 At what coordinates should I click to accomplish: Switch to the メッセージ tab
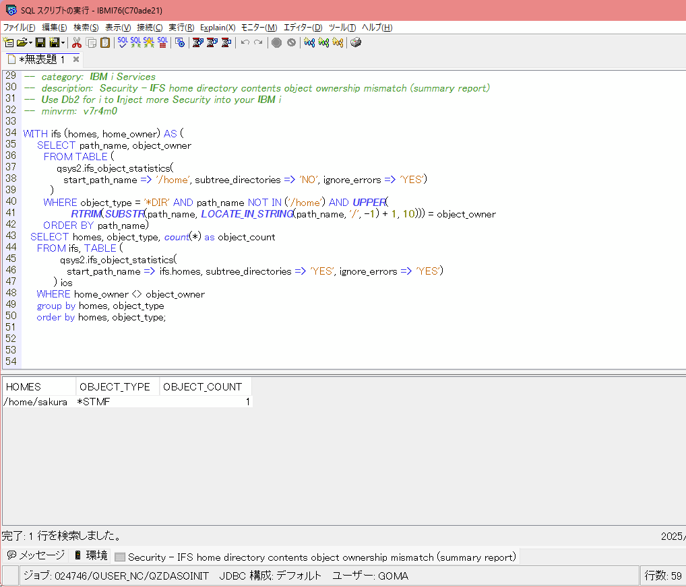(36, 555)
